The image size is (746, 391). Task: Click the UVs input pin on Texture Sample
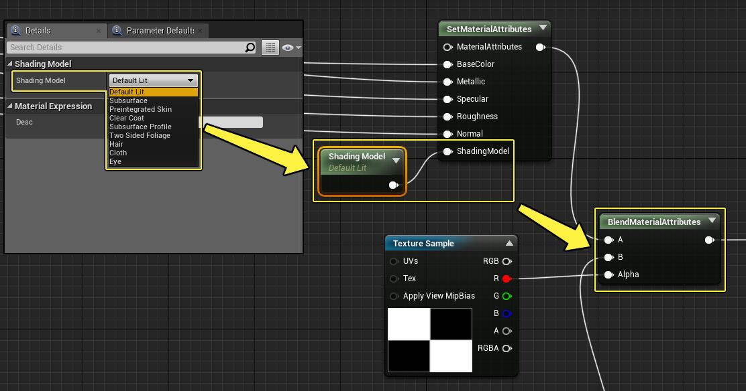point(394,261)
